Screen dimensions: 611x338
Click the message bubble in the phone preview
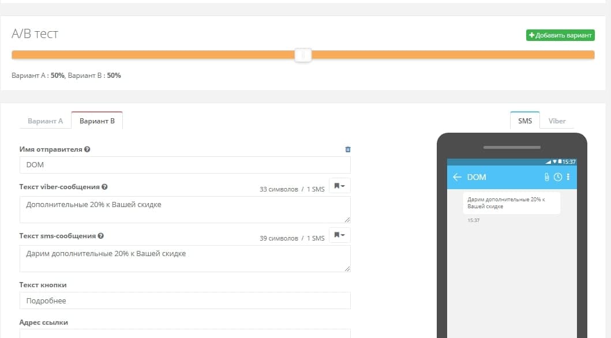tap(511, 203)
